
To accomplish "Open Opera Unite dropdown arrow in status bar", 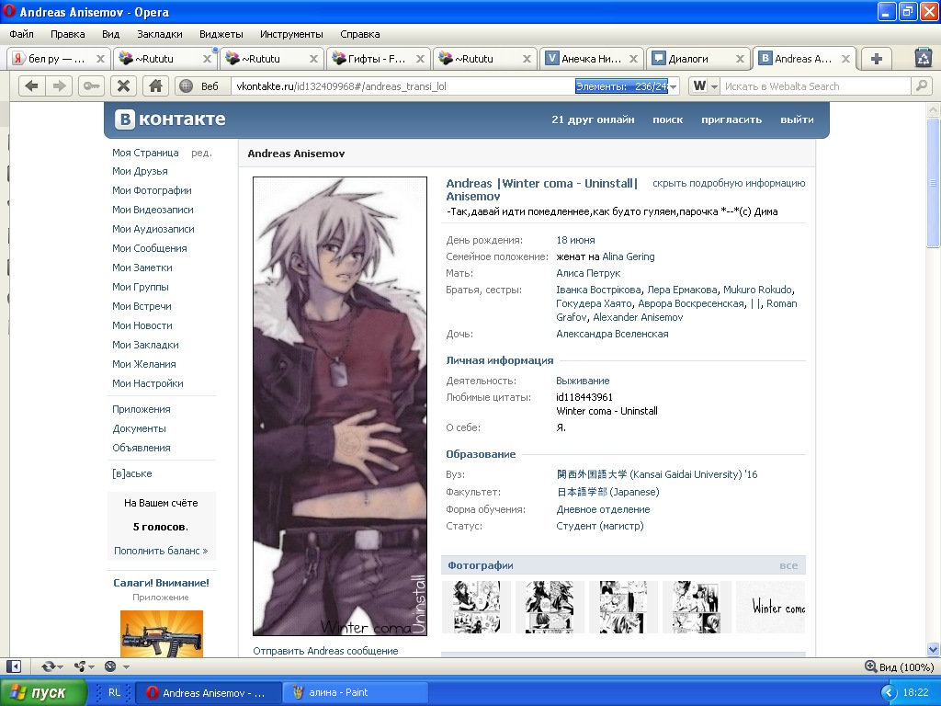I will [91, 667].
